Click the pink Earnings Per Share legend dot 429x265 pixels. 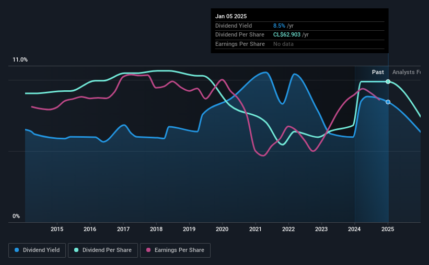point(148,250)
